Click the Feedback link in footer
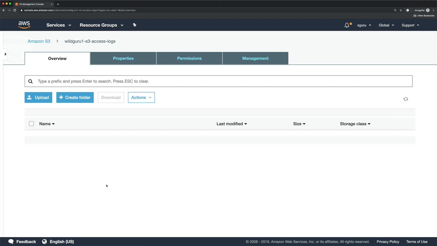The height and width of the screenshot is (246, 437). (x=26, y=242)
